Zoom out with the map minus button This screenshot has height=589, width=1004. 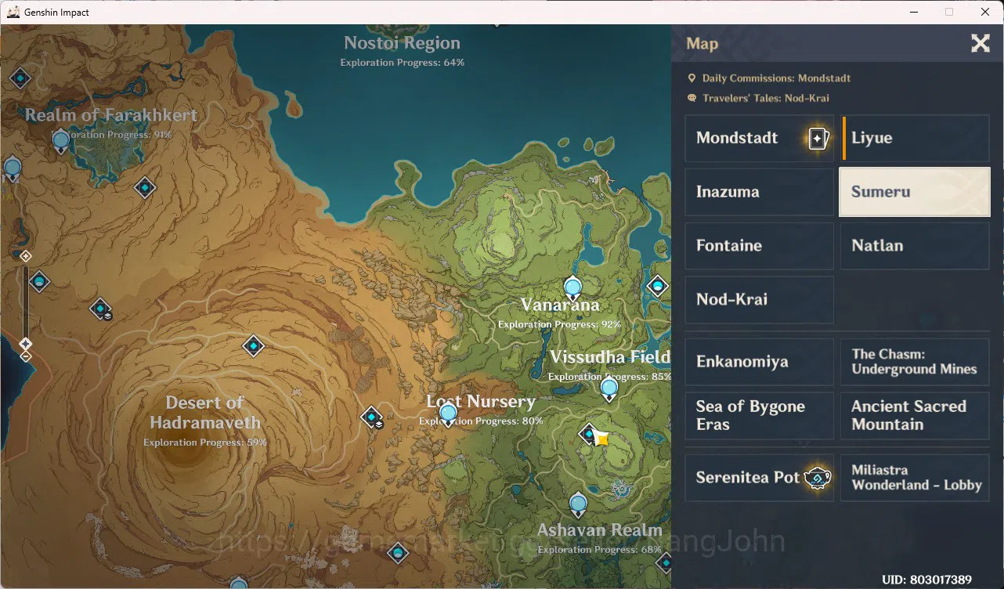[26, 357]
